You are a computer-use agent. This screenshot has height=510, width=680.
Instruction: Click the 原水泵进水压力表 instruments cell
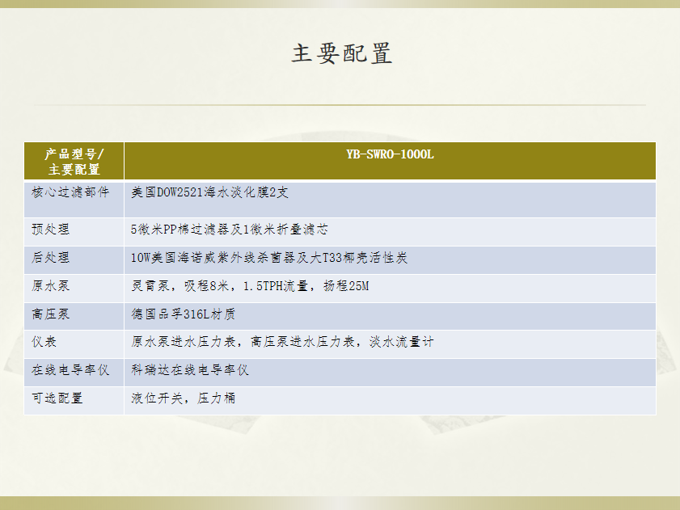click(282, 343)
